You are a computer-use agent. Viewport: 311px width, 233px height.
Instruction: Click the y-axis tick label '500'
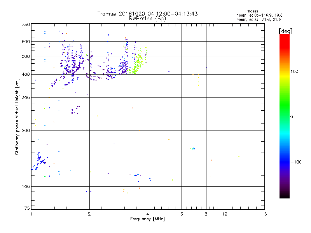pyautogui.click(x=26, y=56)
